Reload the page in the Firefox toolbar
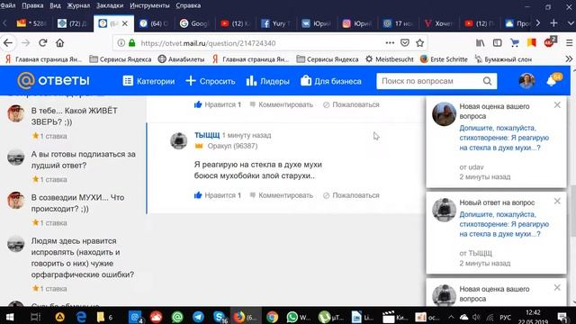Image resolution: width=576 pixels, height=324 pixels. coord(42,43)
